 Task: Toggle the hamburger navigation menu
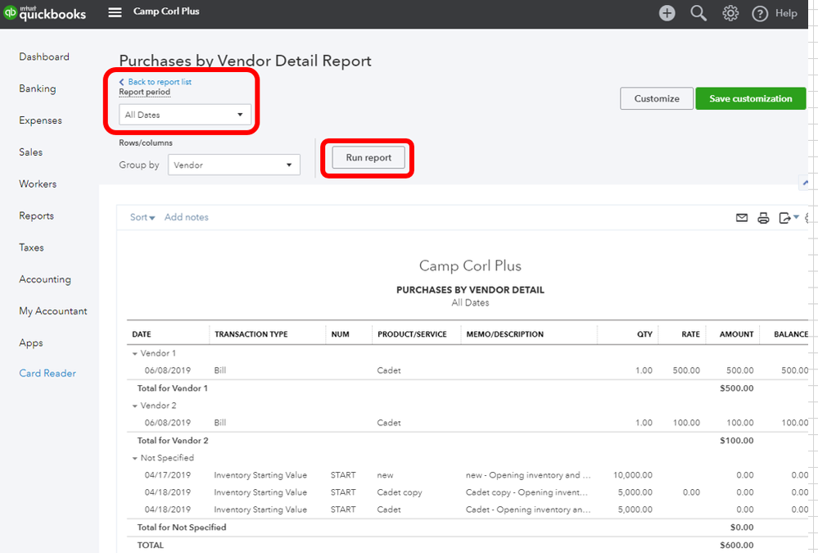tap(115, 12)
